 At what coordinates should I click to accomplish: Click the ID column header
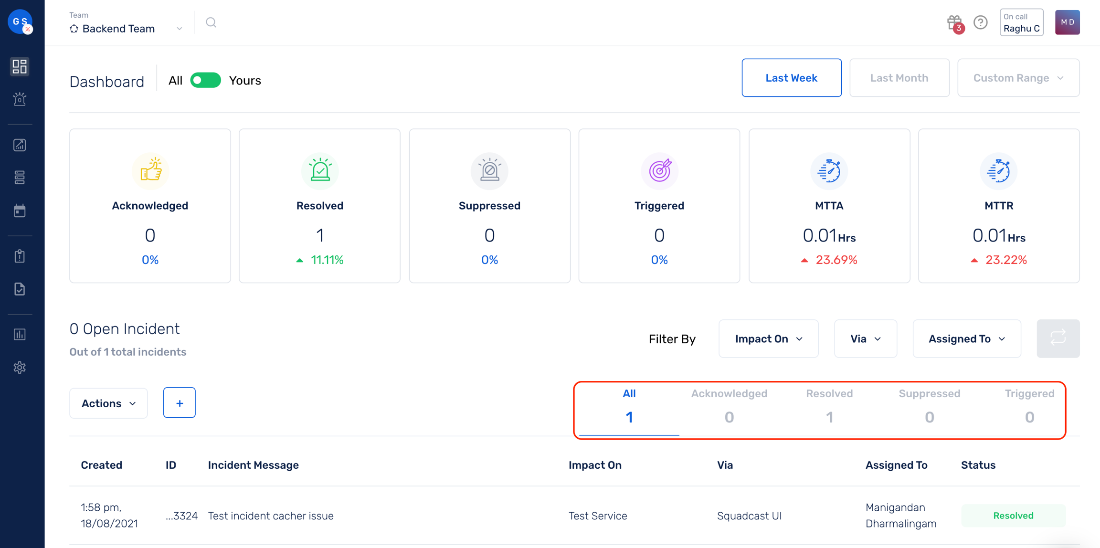coord(171,465)
